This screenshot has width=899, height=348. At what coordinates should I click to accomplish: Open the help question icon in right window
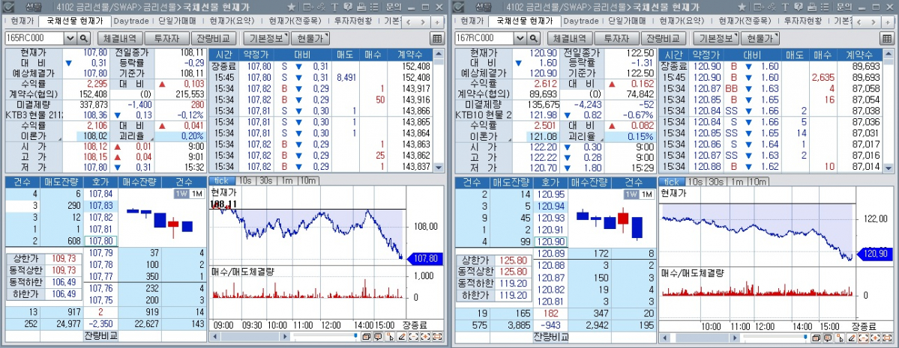tap(798, 7)
